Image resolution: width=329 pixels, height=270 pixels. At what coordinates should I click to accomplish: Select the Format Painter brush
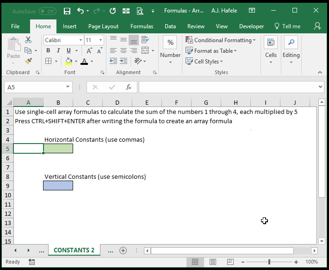tap(28, 61)
